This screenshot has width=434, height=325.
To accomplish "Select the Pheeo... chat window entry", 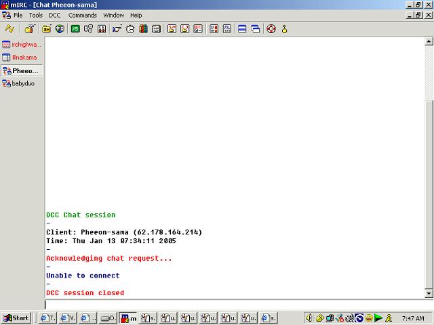I will point(22,70).
